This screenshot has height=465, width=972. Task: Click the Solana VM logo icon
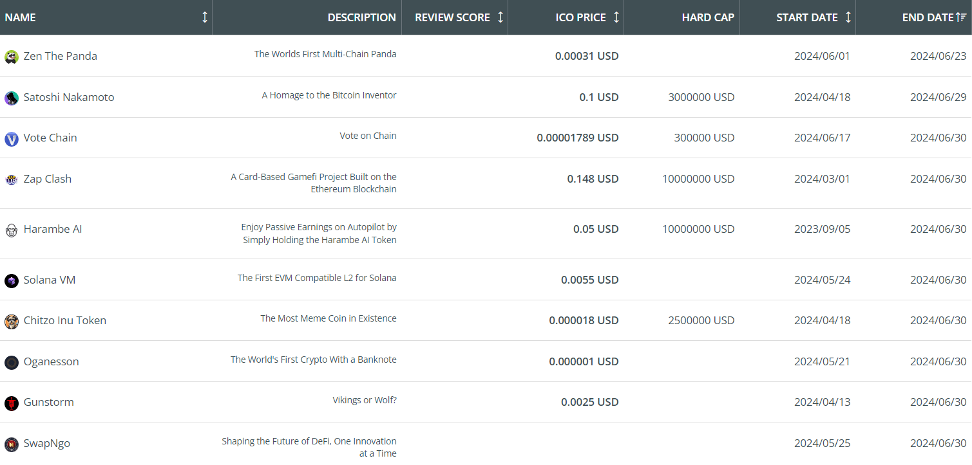click(x=12, y=280)
